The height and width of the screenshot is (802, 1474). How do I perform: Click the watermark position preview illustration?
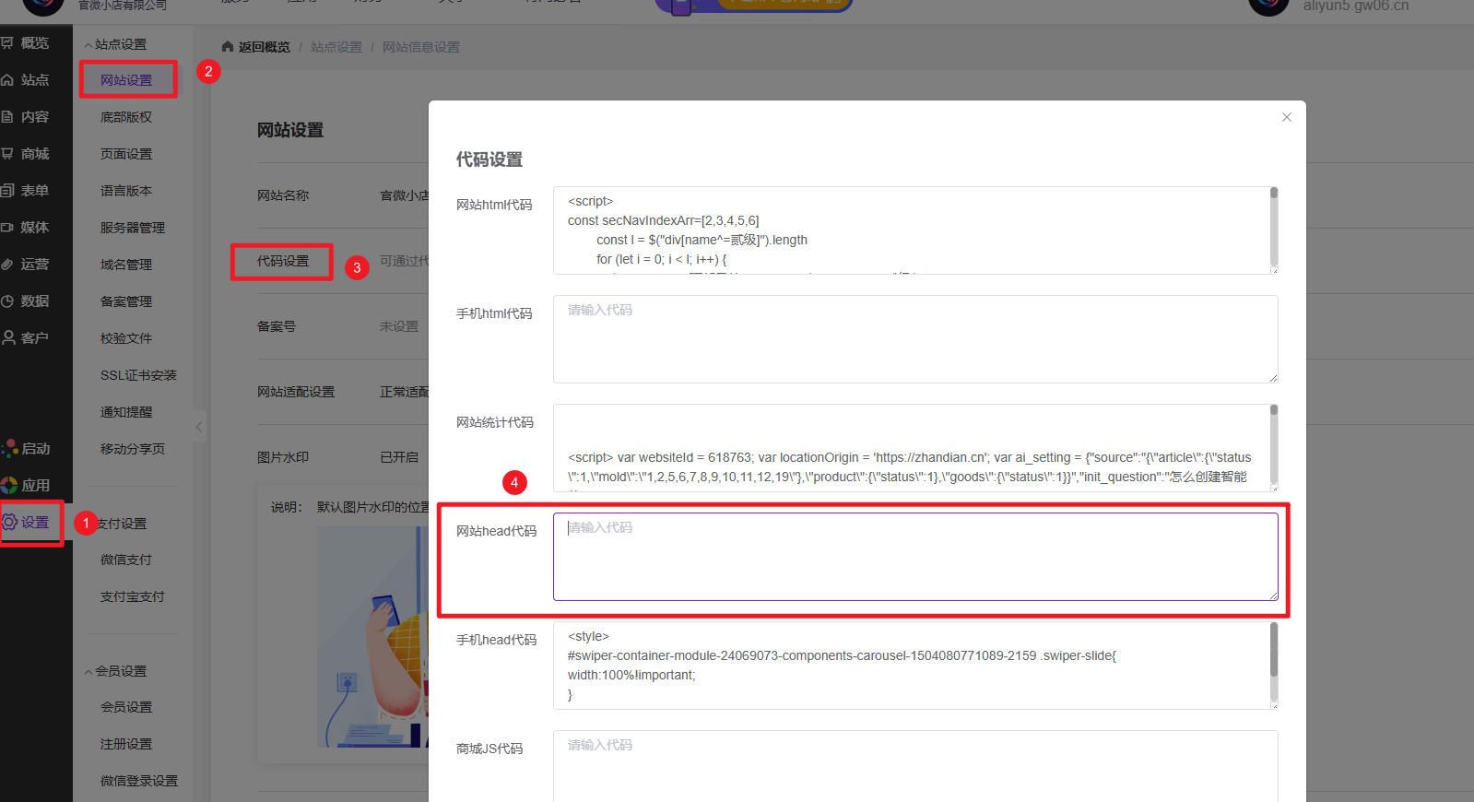(x=372, y=636)
